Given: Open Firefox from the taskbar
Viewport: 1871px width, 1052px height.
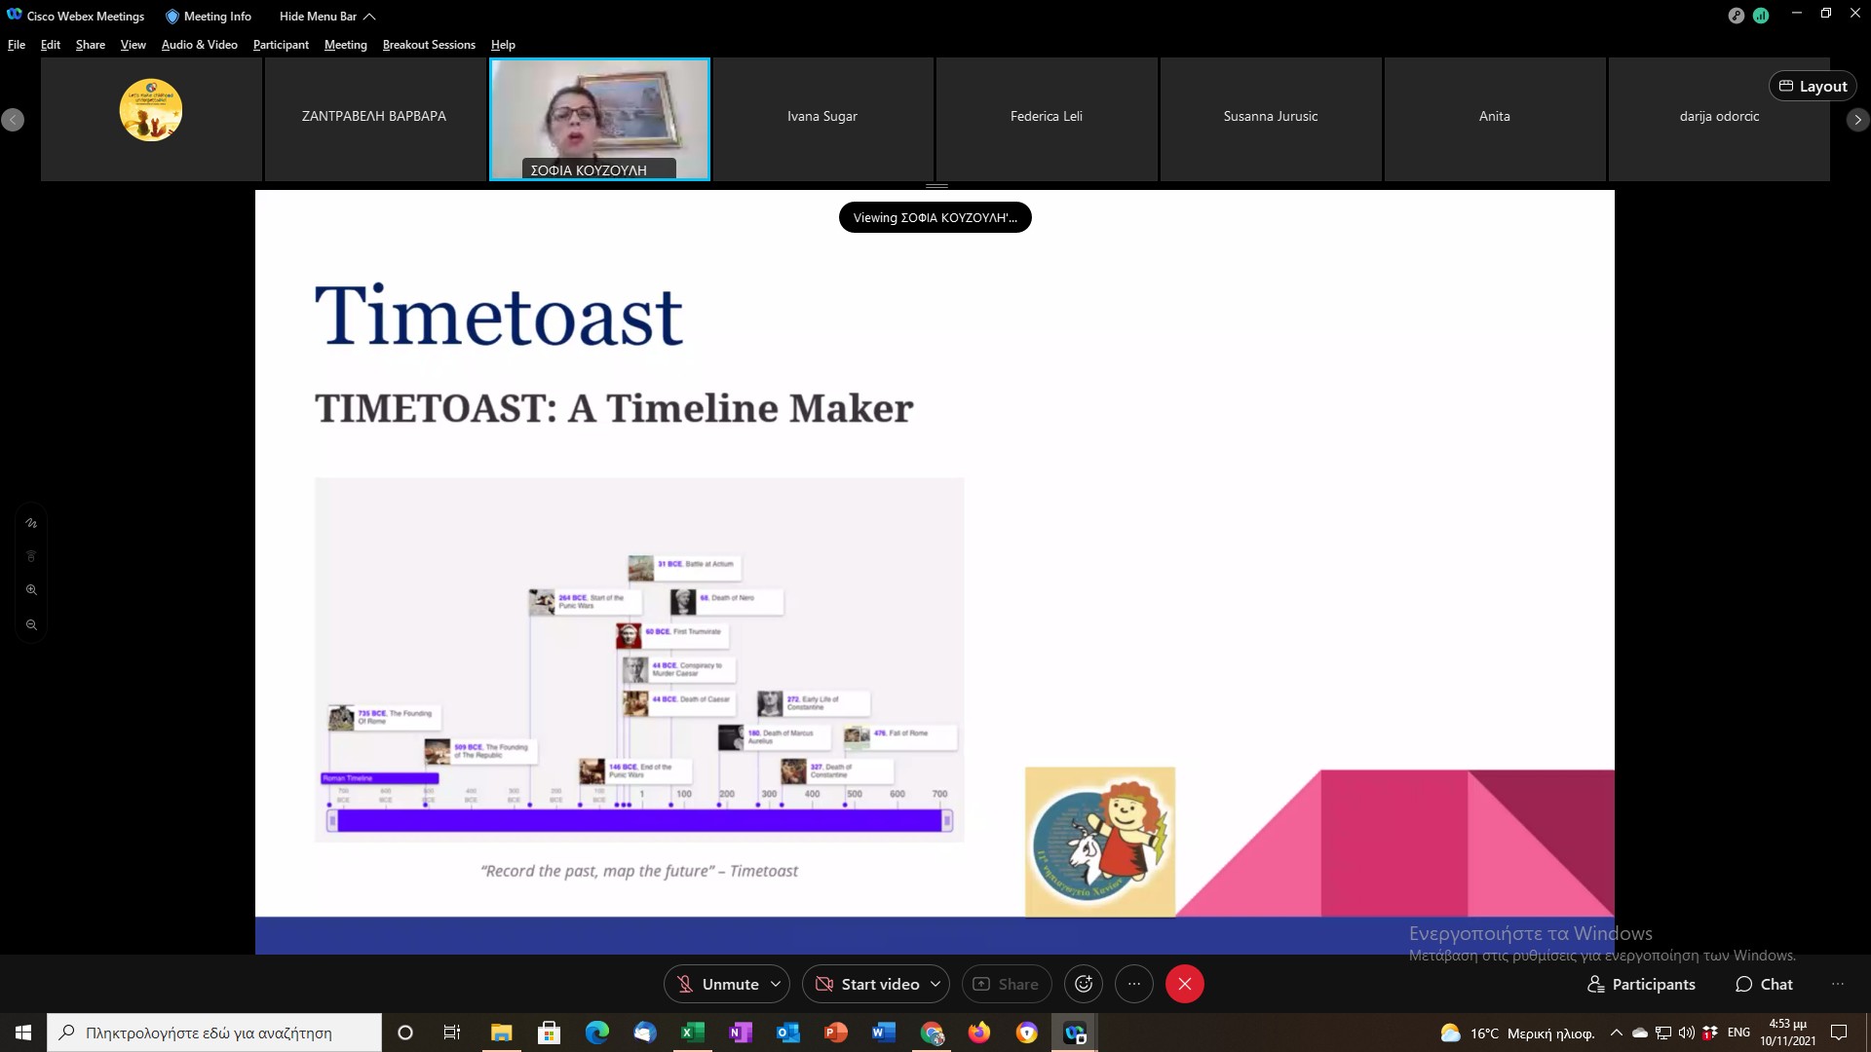Looking at the screenshot, I should pyautogui.click(x=978, y=1033).
